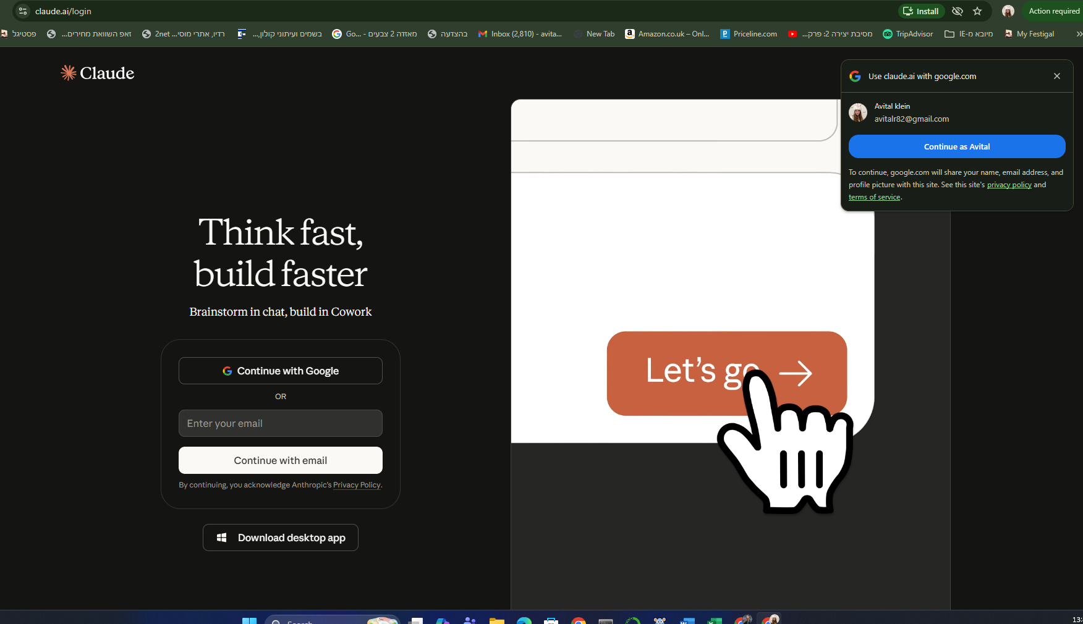Click the Claude logo
The height and width of the screenshot is (624, 1083).
(98, 73)
